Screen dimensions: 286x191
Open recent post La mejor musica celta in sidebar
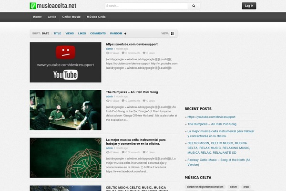click(x=221, y=134)
